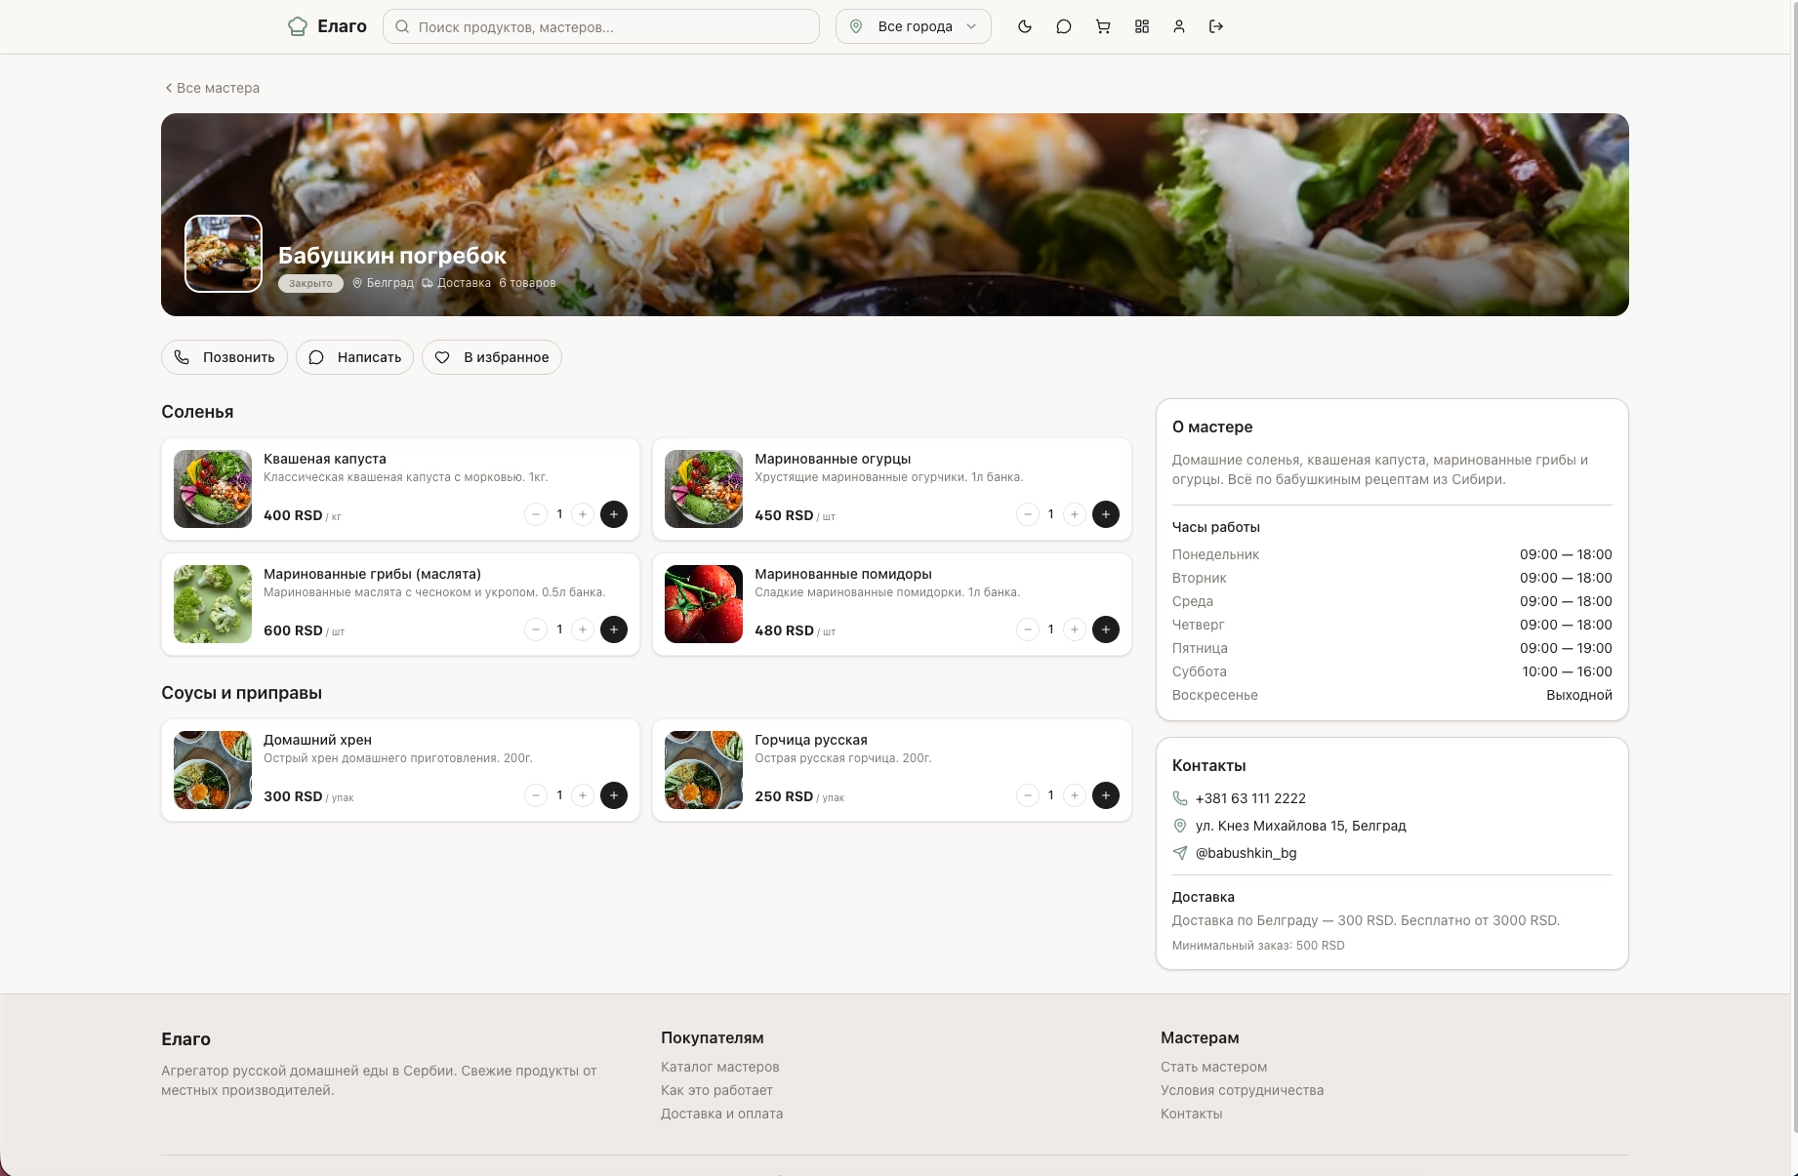Open Как это работает footer link
The image size is (1798, 1176).
pos(716,1090)
